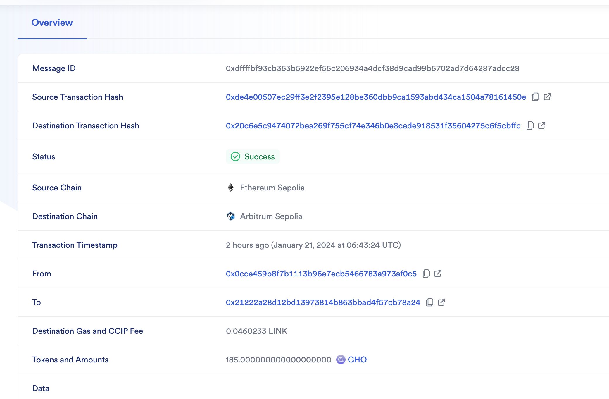Click Destination Gas and CCIP Fee label

88,331
